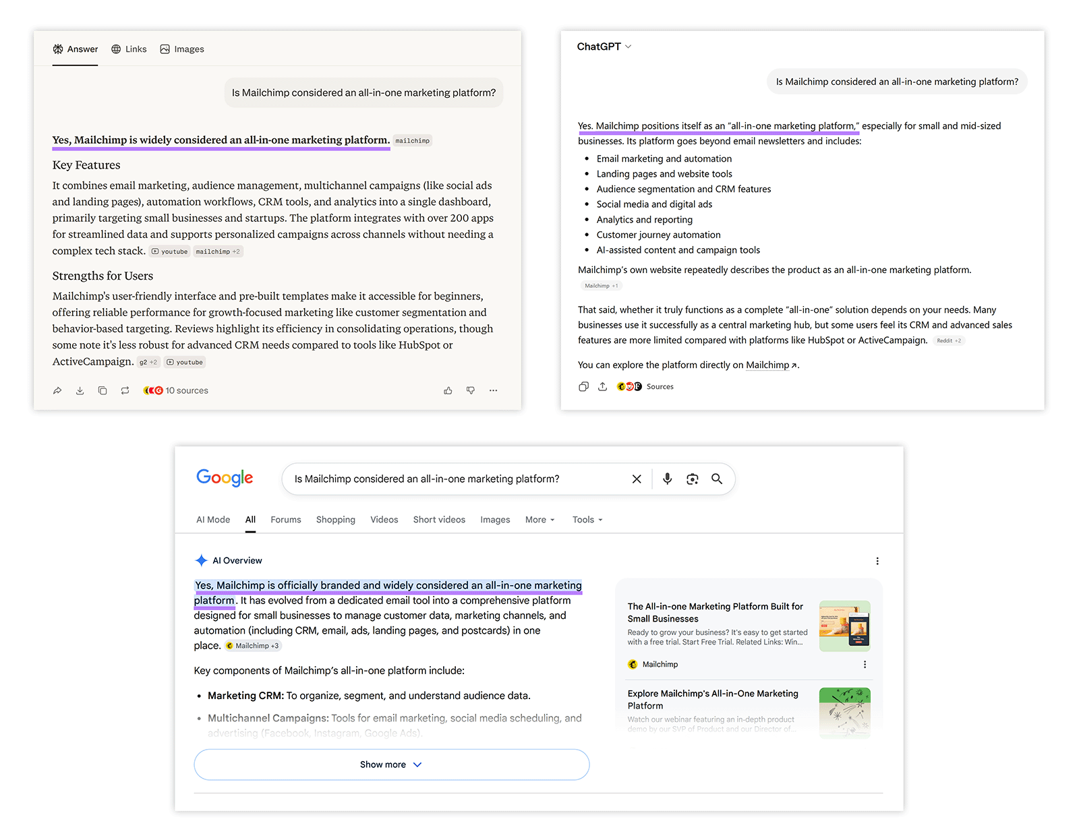
Task: Expand the More dropdown in Google
Action: click(x=540, y=520)
